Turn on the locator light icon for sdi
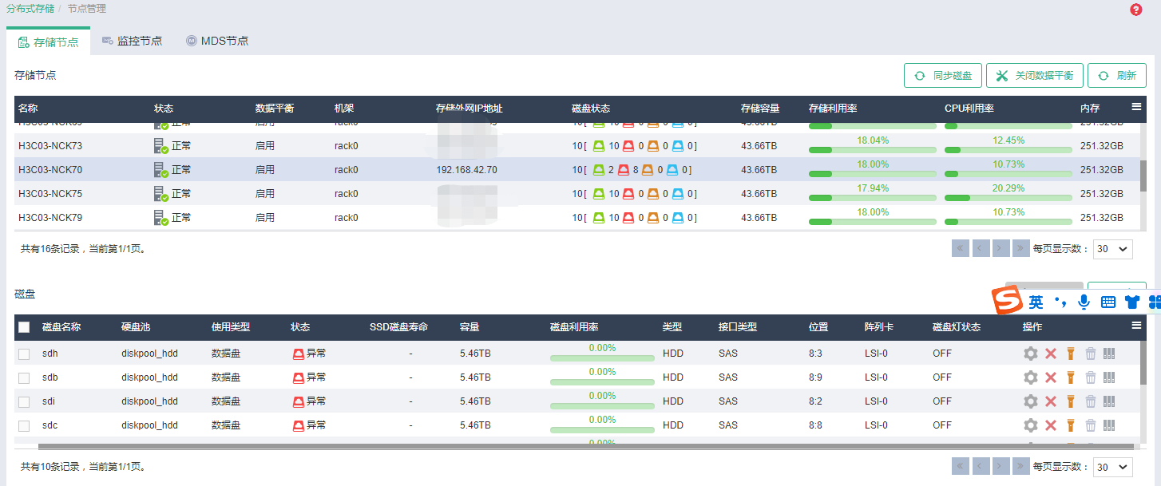This screenshot has height=486, width=1161. click(1071, 401)
